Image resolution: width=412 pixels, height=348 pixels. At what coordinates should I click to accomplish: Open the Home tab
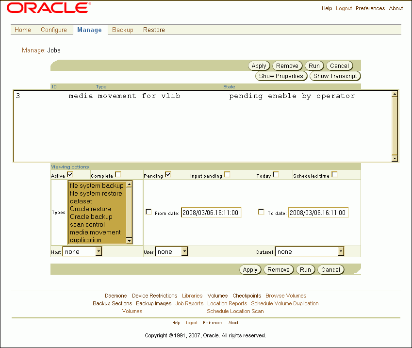[23, 30]
